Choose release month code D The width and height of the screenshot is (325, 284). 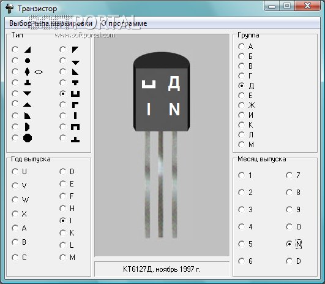click(289, 261)
